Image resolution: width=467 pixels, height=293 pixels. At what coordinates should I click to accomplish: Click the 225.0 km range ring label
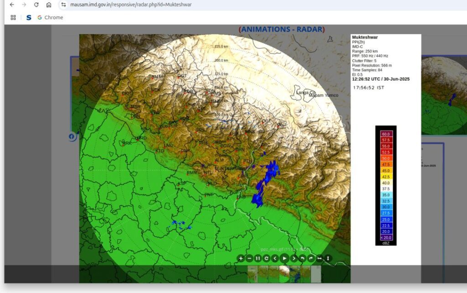point(221,47)
